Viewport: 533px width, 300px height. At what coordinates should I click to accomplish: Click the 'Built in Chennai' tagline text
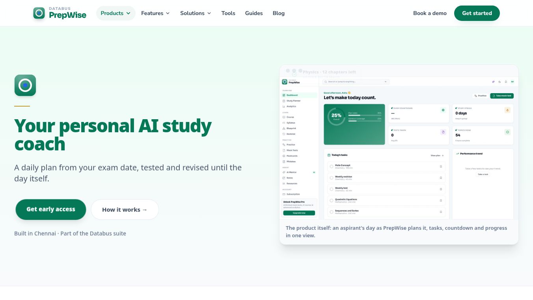pos(70,233)
